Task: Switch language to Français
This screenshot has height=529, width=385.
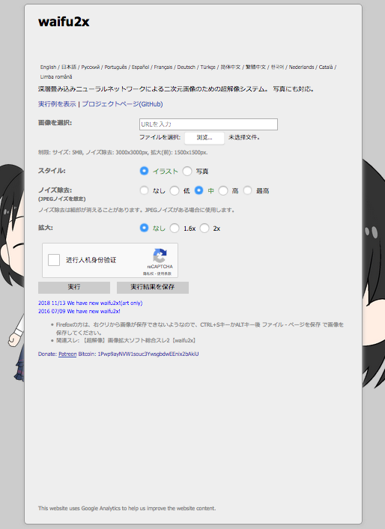Action: 163,67
